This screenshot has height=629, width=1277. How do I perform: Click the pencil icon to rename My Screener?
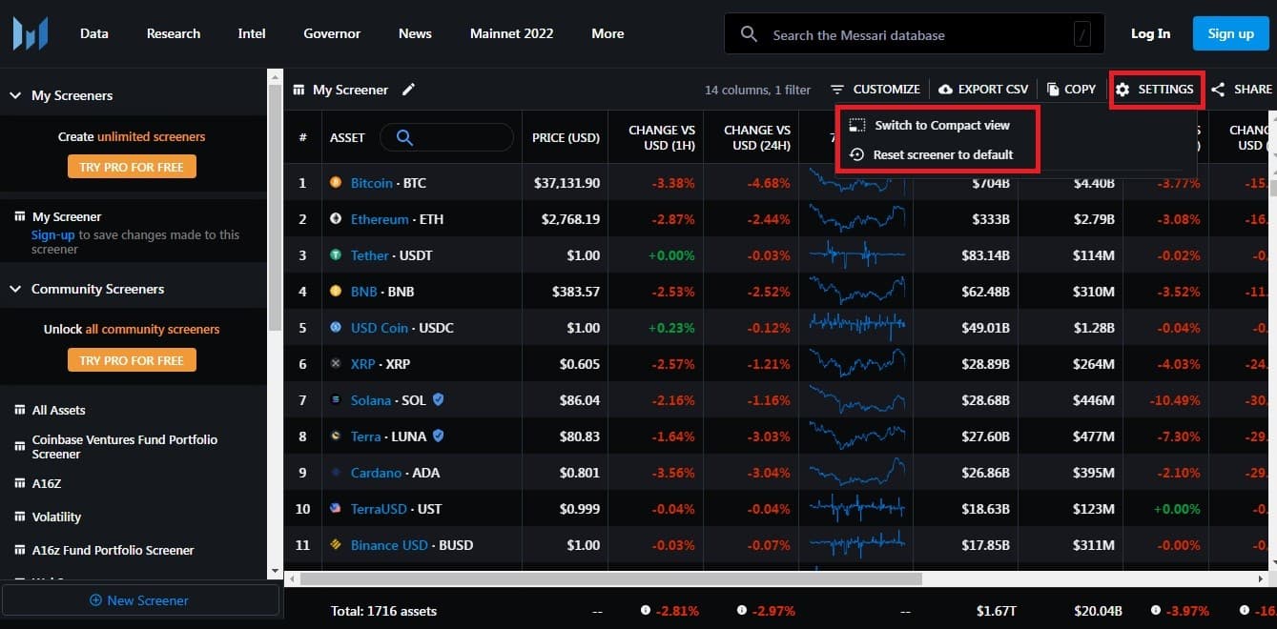tap(408, 90)
